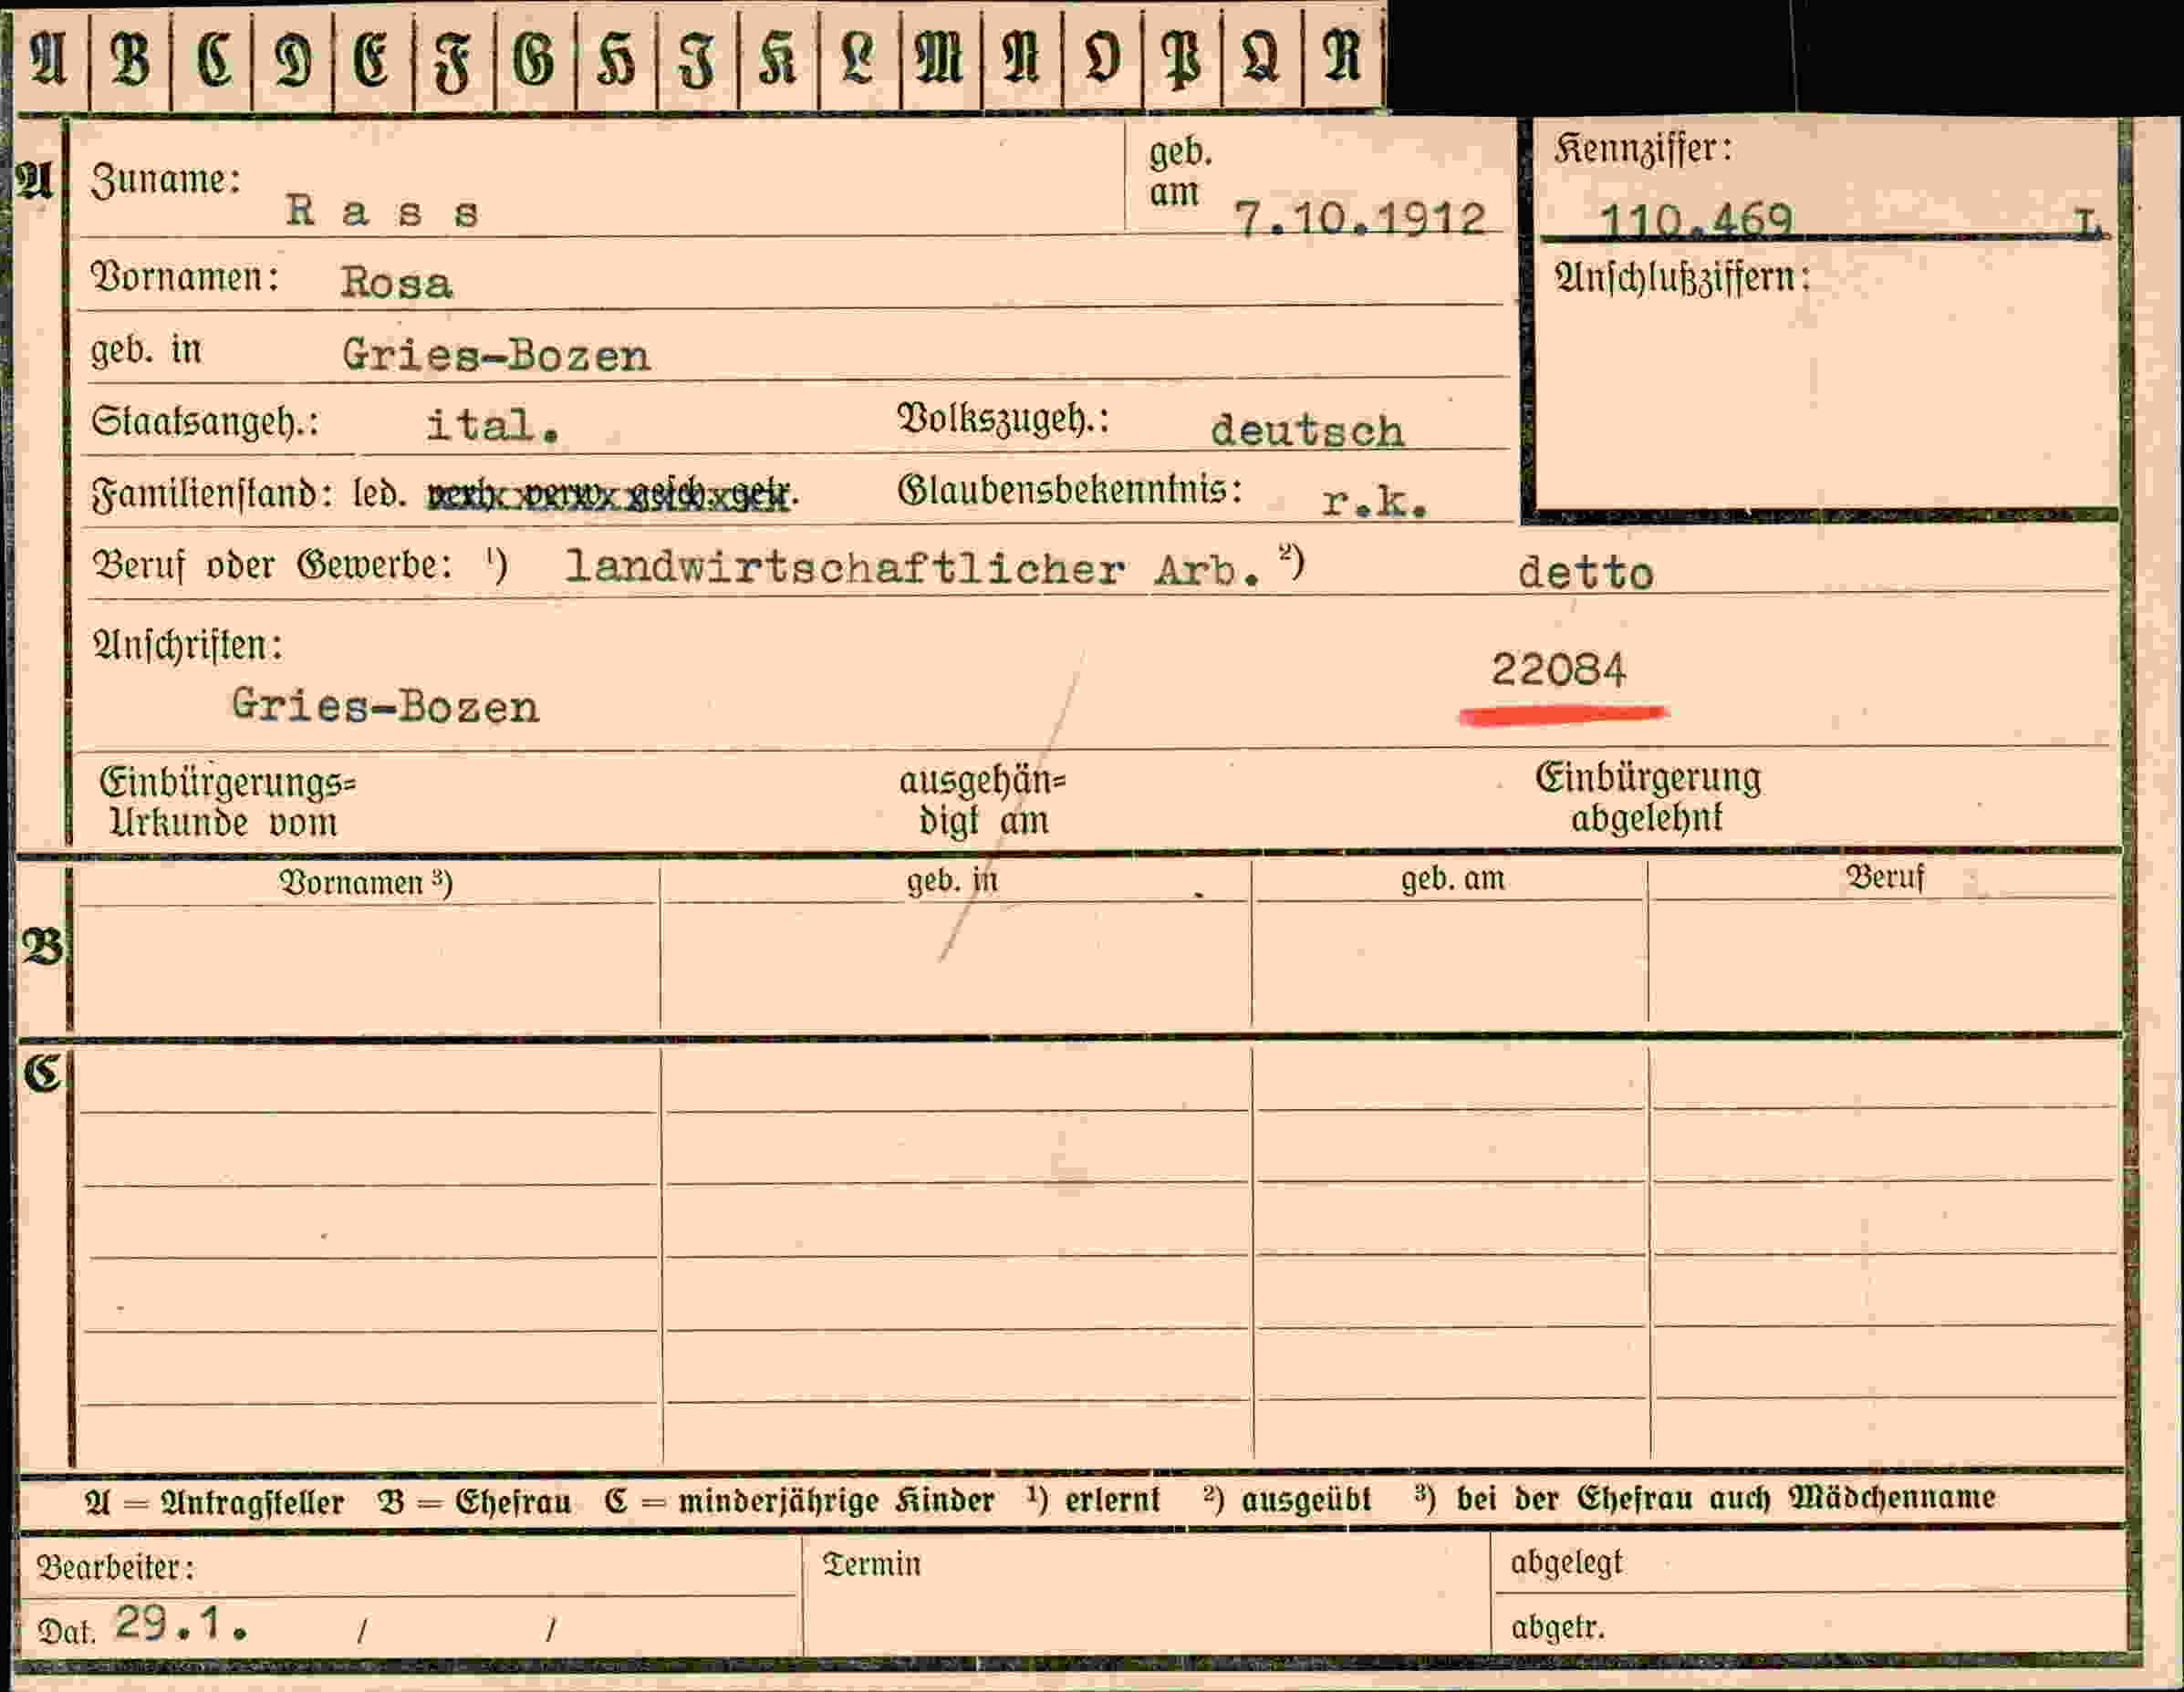Viewport: 2184px width, 1692px height.
Task: Click the date entry '29.1.'
Action: (x=181, y=1622)
